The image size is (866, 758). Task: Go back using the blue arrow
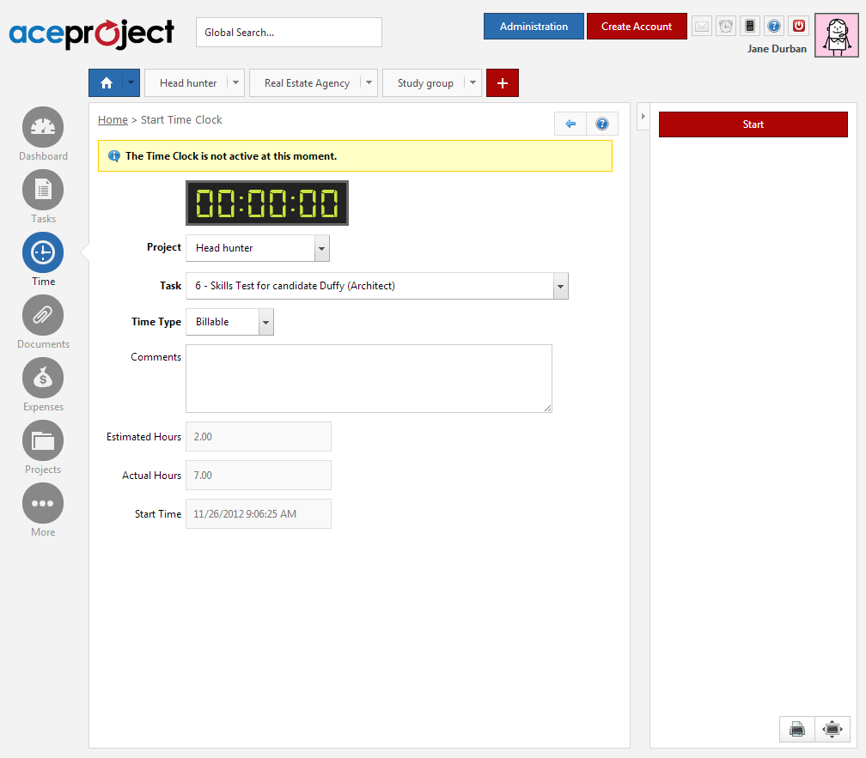pyautogui.click(x=570, y=124)
